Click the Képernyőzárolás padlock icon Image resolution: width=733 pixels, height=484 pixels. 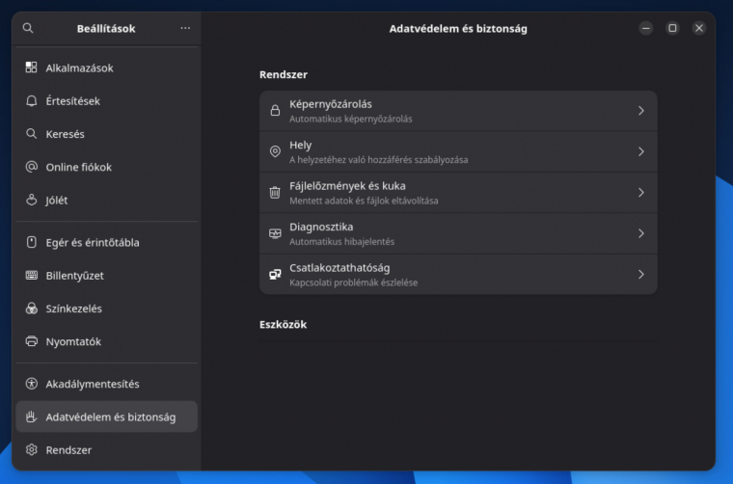pyautogui.click(x=275, y=111)
